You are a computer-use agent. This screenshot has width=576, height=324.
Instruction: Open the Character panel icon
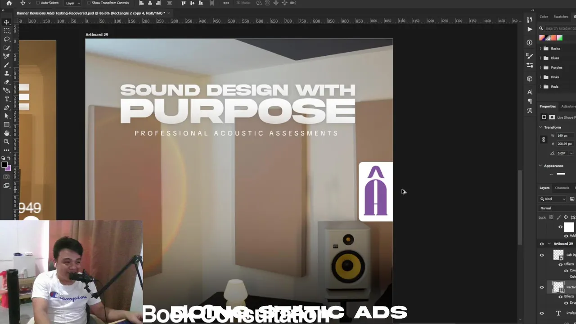pos(530,92)
